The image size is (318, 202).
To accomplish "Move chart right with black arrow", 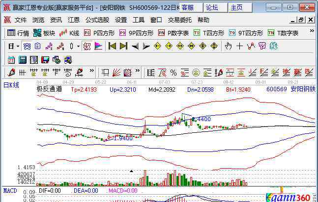I will [146, 47].
